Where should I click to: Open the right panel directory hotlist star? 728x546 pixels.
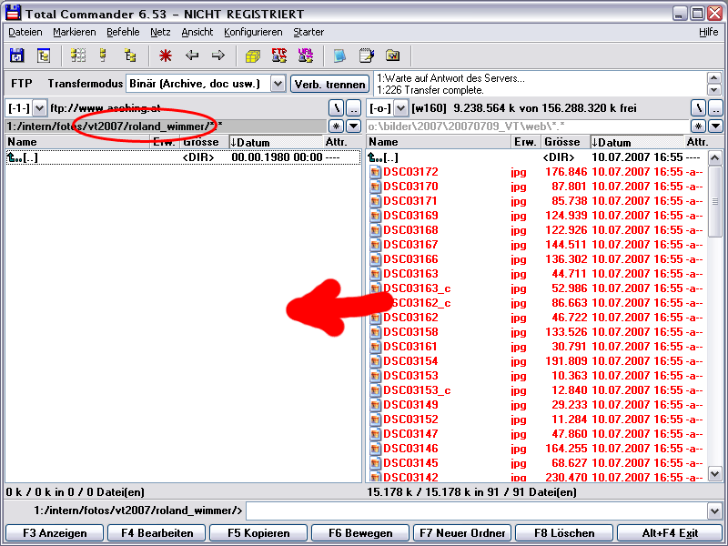pos(698,126)
